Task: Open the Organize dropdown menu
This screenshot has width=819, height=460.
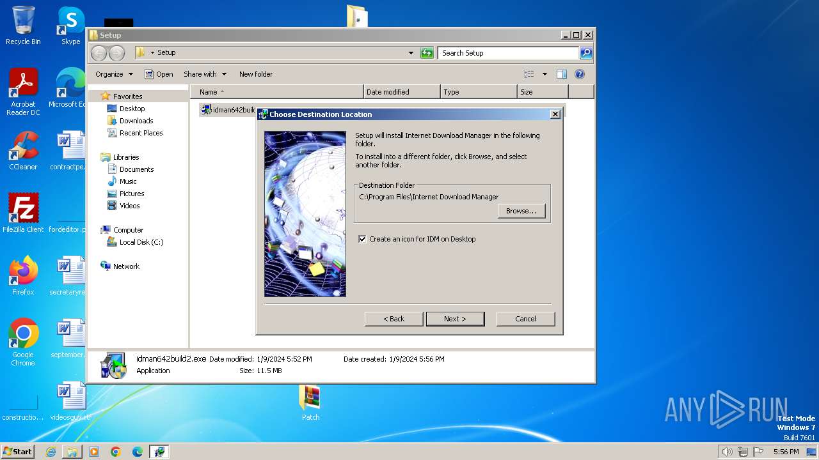Action: pos(114,74)
